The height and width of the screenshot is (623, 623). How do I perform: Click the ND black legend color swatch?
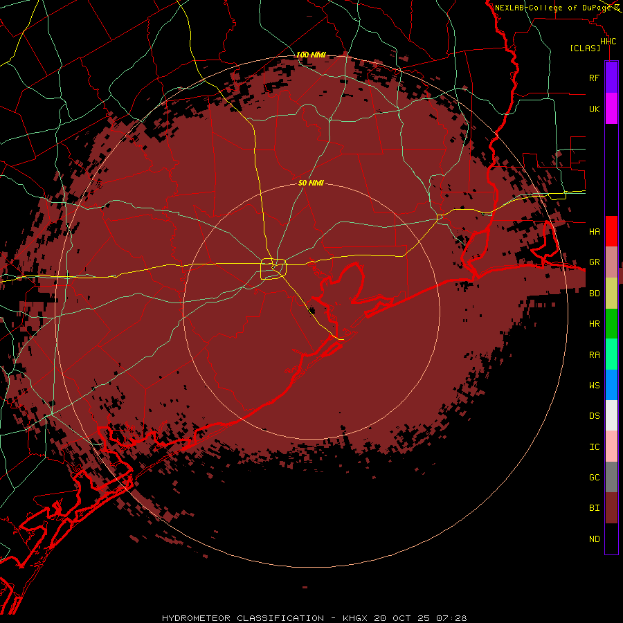coord(611,539)
